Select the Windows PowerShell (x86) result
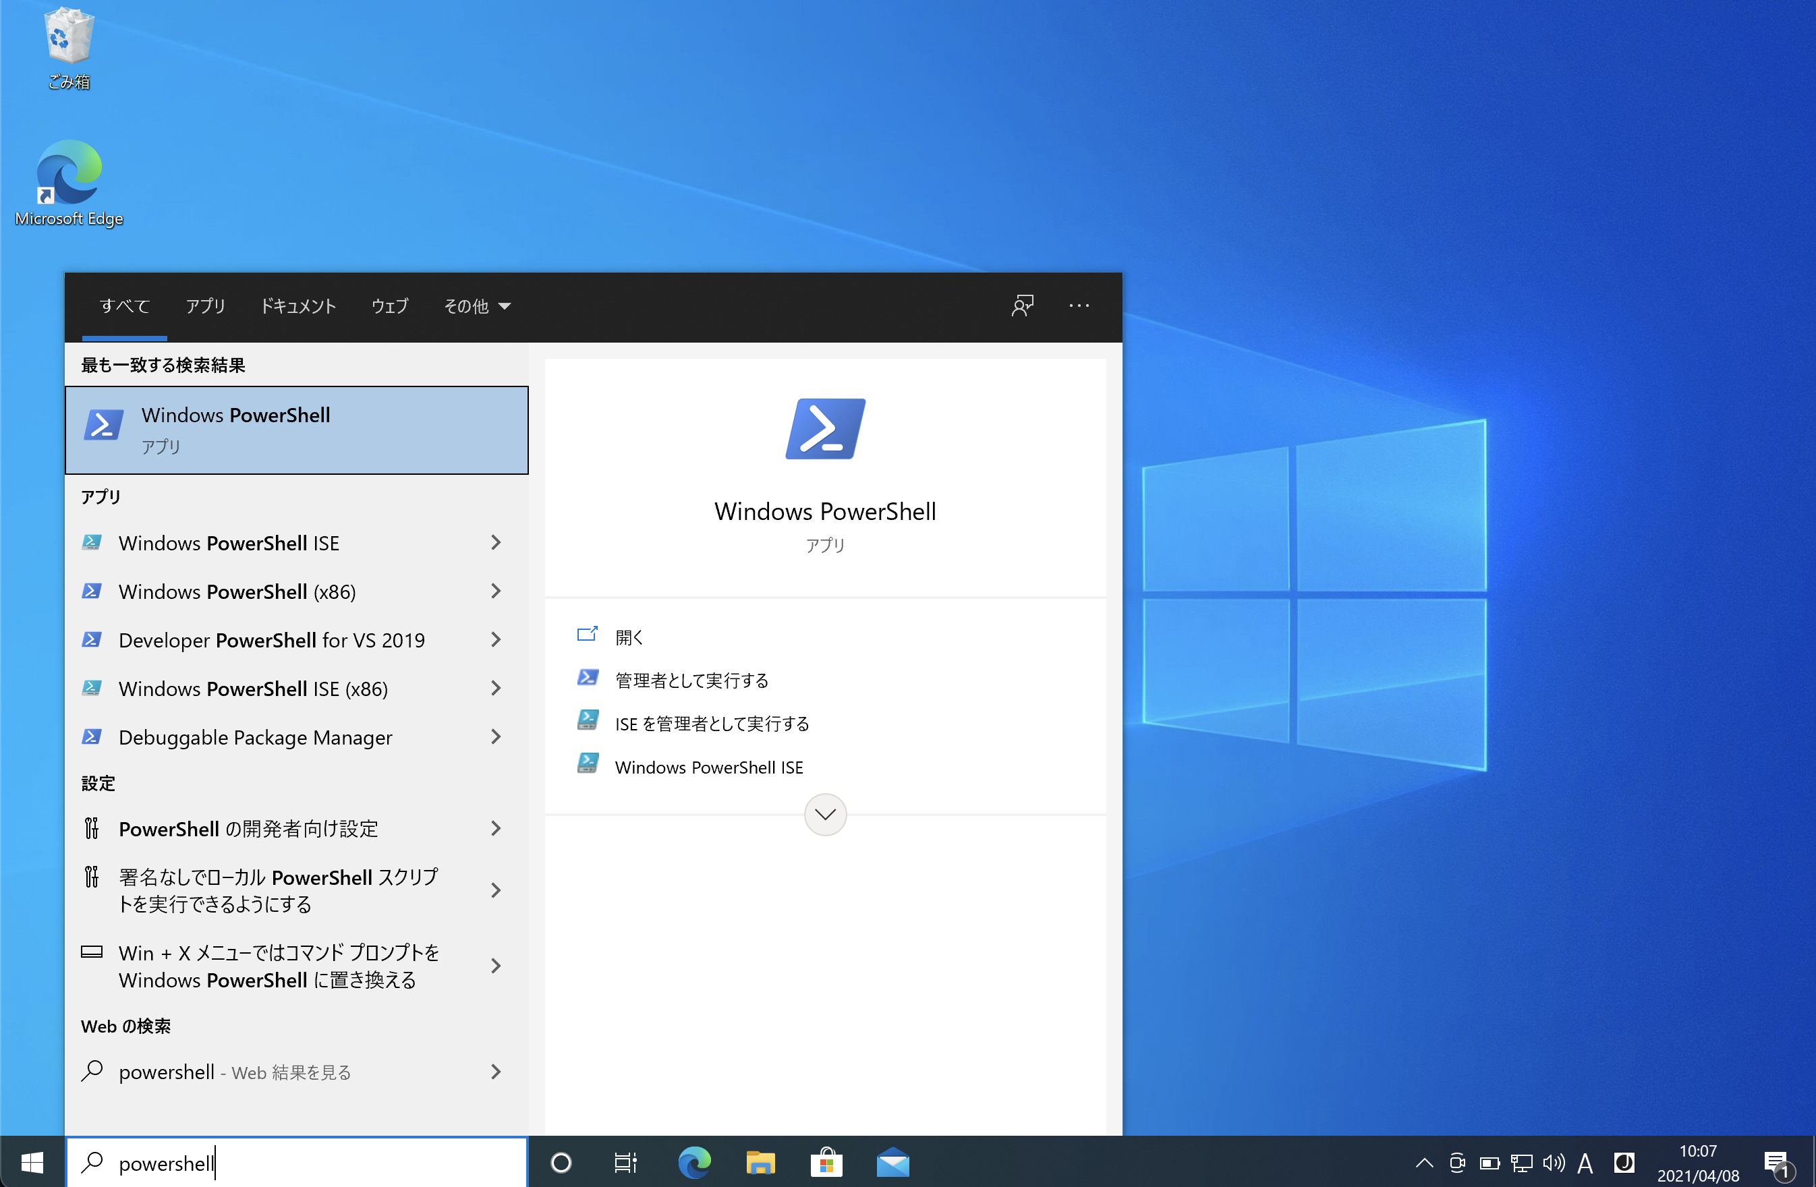Viewport: 1816px width, 1187px height. pyautogui.click(x=237, y=591)
